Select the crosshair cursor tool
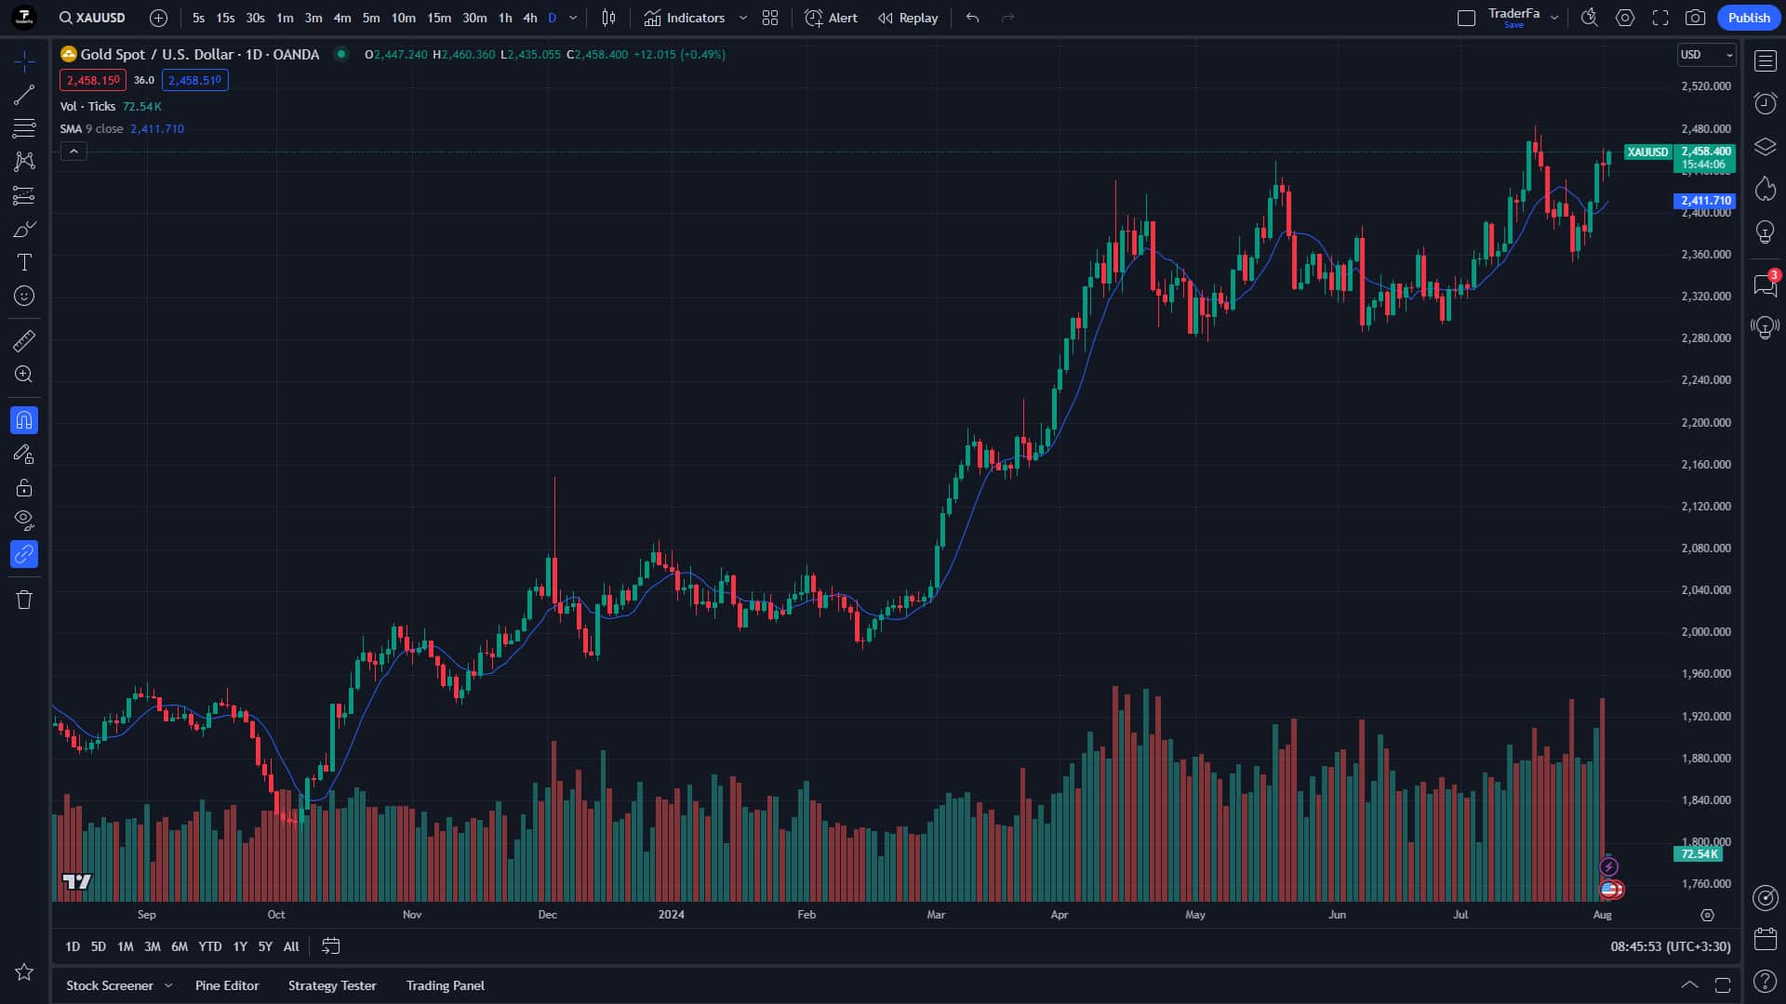 (x=24, y=61)
